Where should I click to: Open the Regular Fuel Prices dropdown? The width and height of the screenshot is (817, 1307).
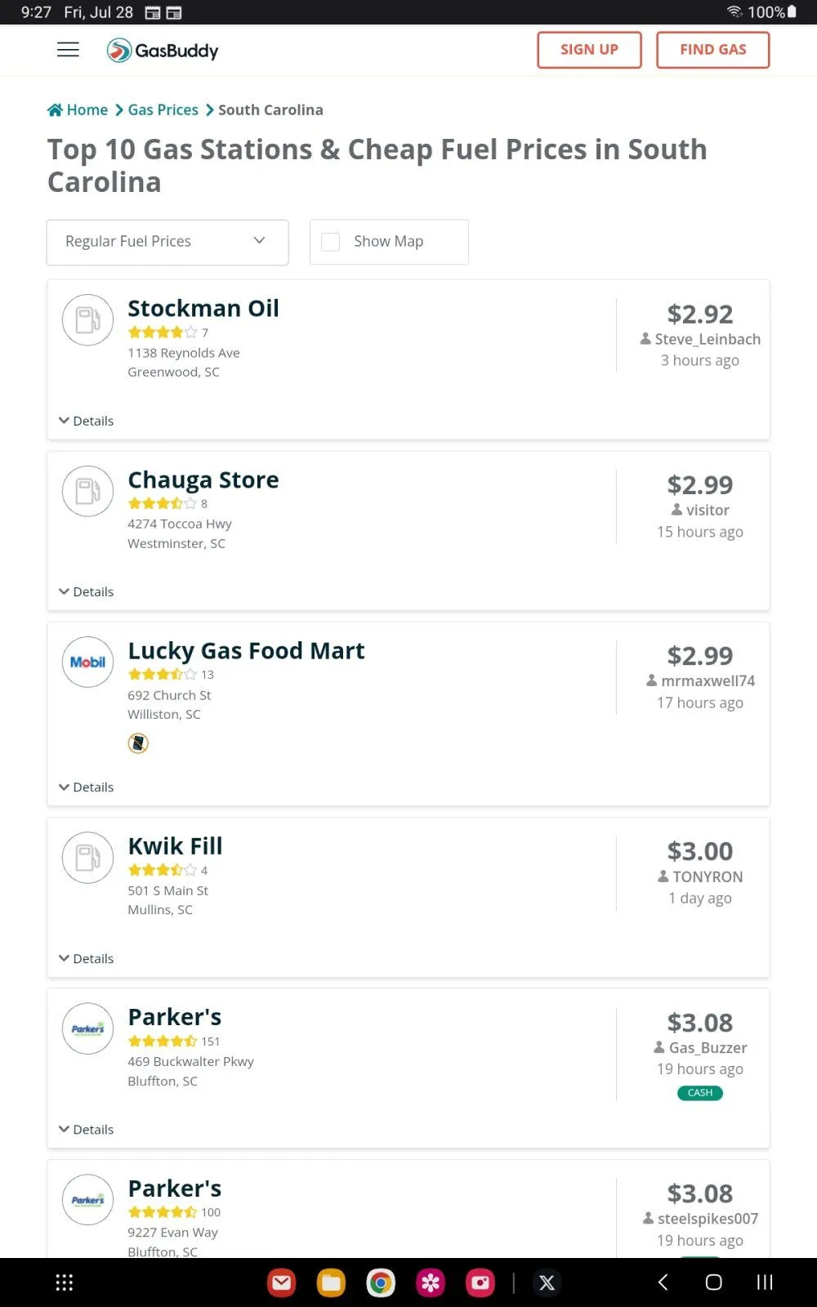(x=167, y=242)
